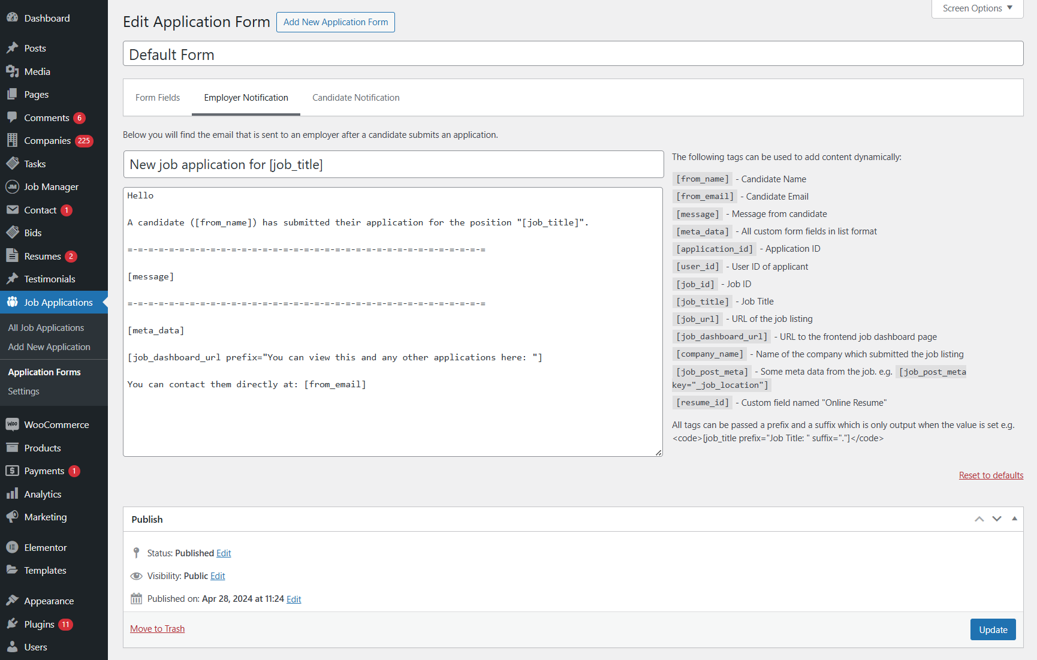Move the Publish panel down with arrow
The width and height of the screenshot is (1037, 660).
(997, 519)
